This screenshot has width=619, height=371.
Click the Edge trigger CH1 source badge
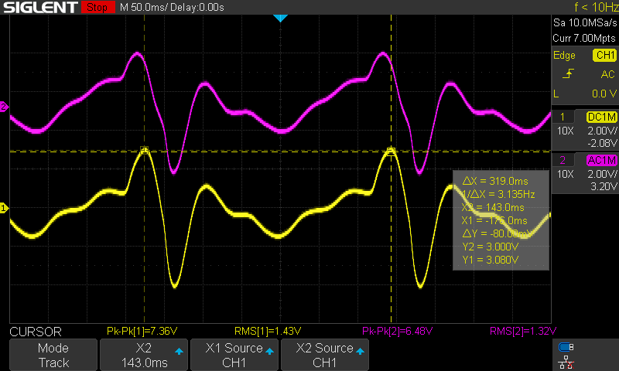pos(604,56)
